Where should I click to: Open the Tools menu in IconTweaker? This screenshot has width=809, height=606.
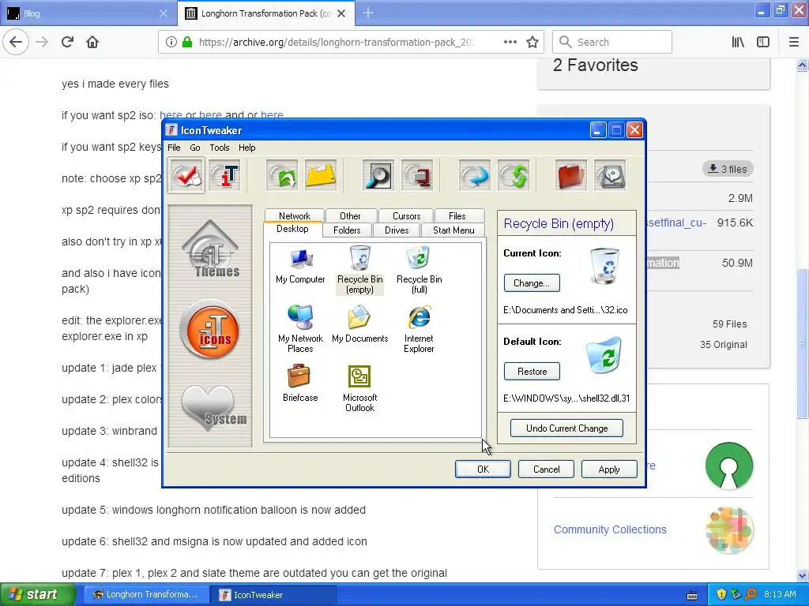[x=220, y=148]
